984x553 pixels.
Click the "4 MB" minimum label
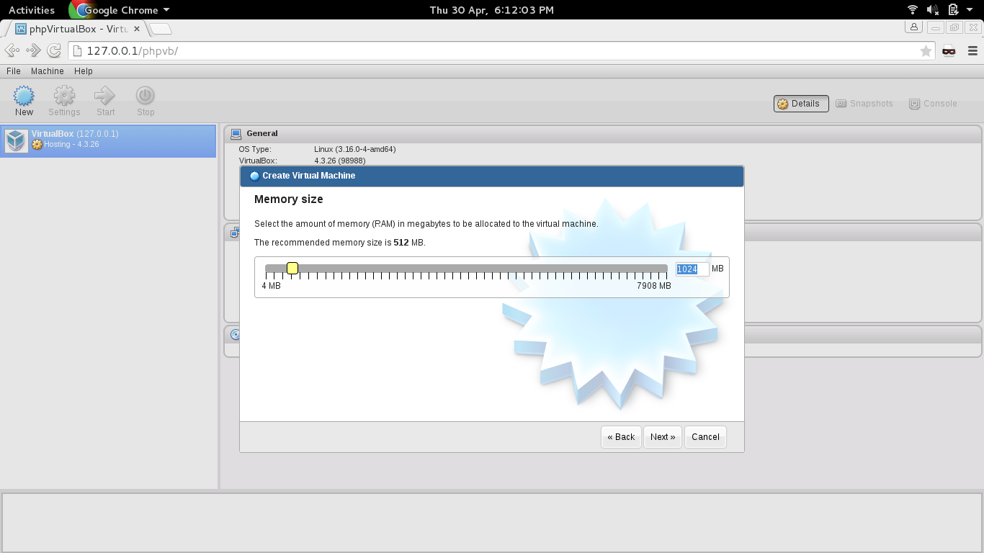(271, 286)
